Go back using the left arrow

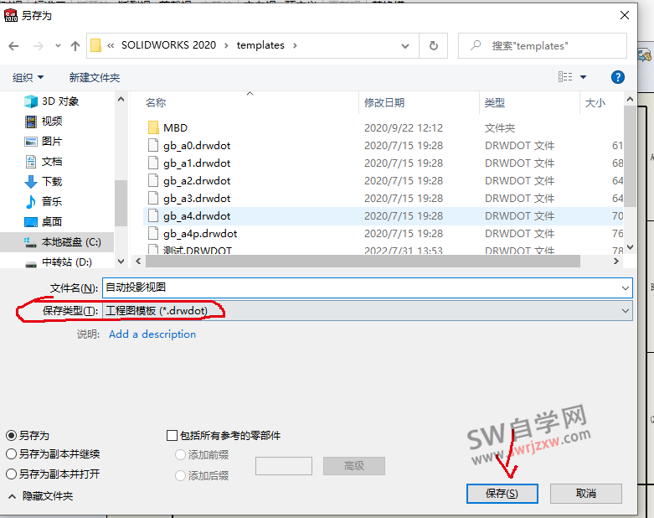point(13,46)
